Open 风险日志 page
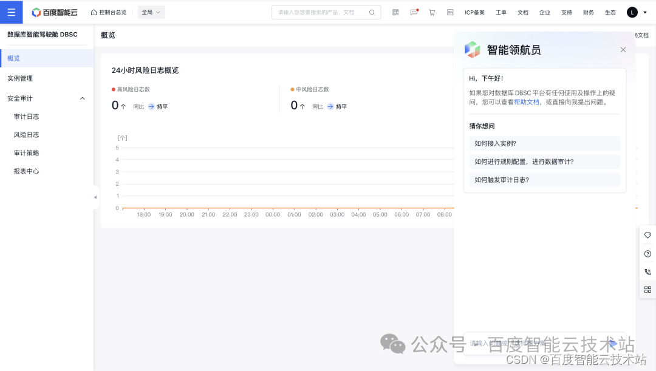Image resolution: width=656 pixels, height=371 pixels. [26, 135]
